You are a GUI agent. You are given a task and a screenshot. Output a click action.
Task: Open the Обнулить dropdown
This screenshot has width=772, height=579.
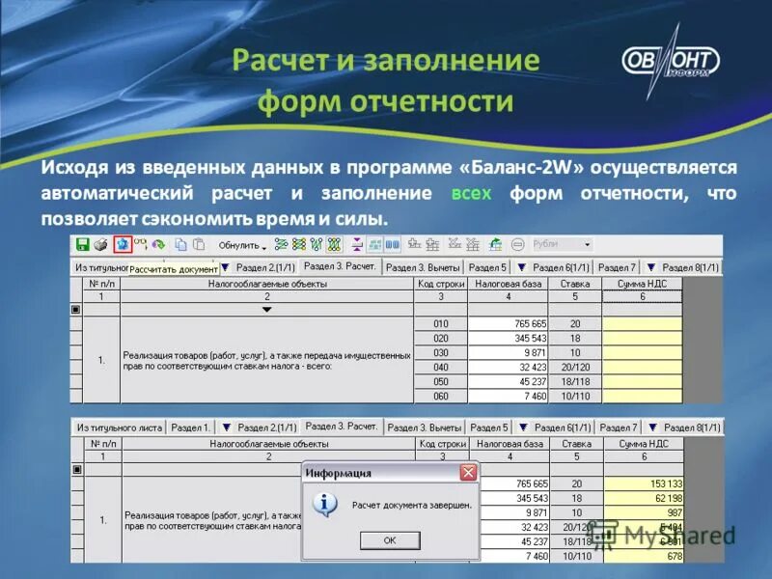tap(242, 245)
